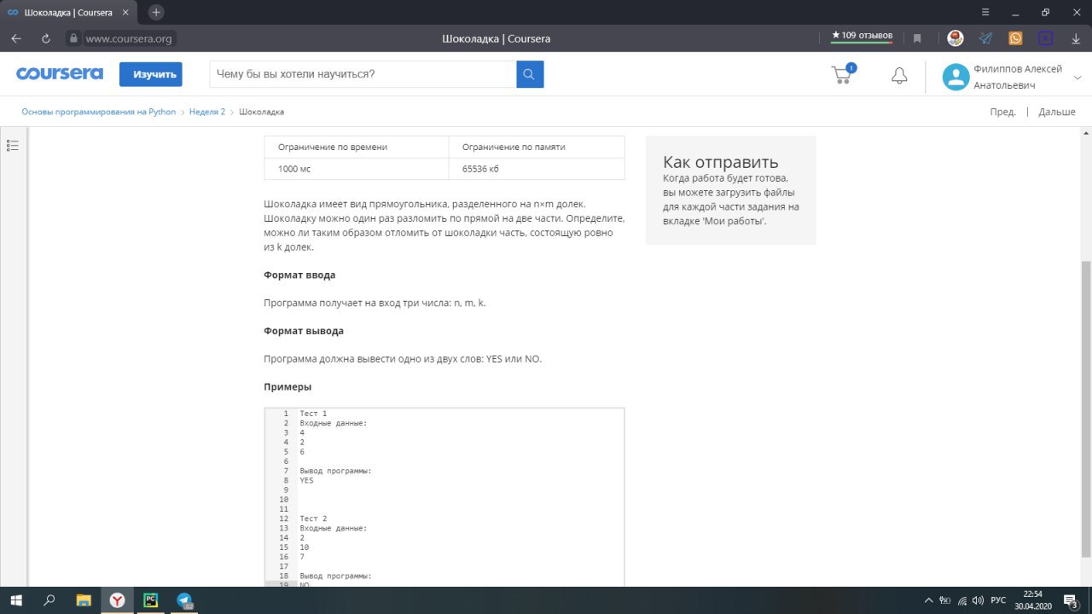Viewport: 1092px width, 614px height.
Task: Click the search magnifier button
Action: point(530,74)
